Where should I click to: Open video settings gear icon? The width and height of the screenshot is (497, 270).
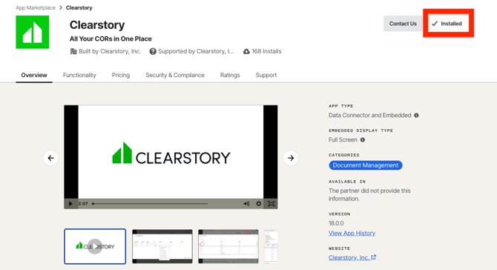click(259, 204)
